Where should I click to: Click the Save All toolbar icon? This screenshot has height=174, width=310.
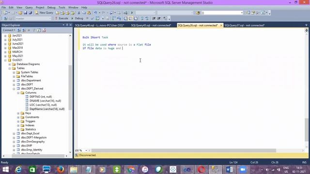click(31, 13)
